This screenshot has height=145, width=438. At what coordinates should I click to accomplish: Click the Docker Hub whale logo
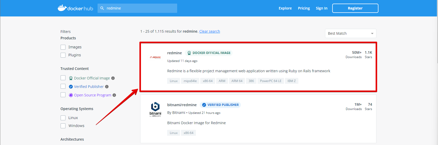(x=62, y=8)
